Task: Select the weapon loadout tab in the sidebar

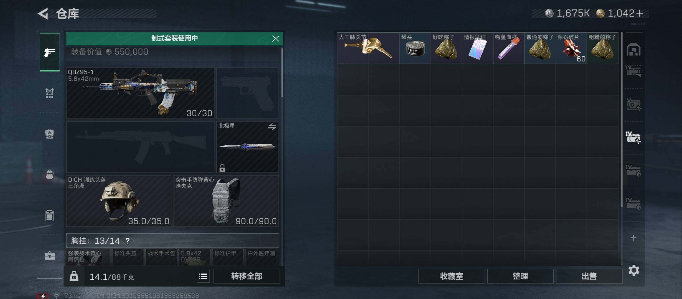Action: pos(50,52)
